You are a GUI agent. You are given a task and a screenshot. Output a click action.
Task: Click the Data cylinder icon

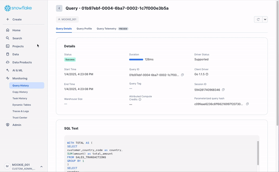click(7, 54)
